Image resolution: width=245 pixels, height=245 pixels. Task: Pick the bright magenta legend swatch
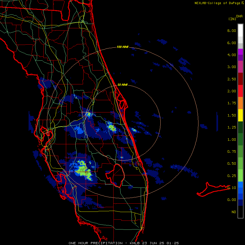click(x=240, y=52)
